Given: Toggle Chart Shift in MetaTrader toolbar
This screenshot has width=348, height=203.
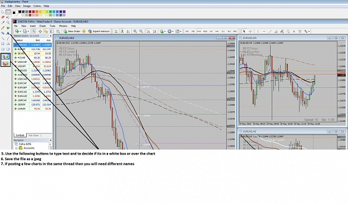Looking at the screenshot, I should (x=154, y=32).
